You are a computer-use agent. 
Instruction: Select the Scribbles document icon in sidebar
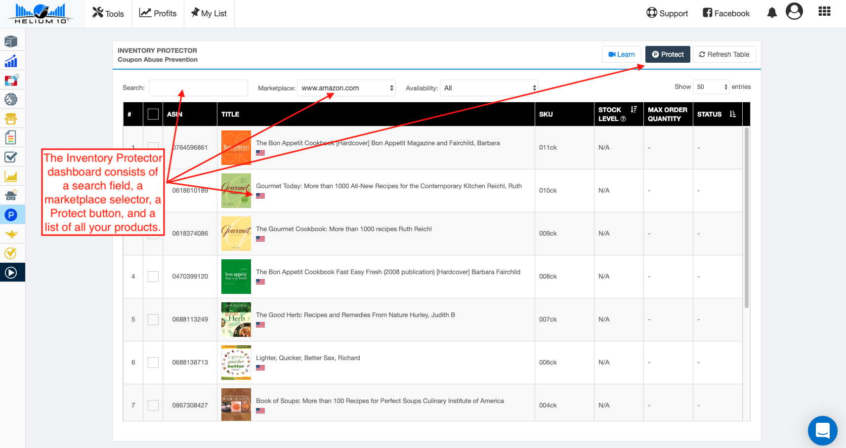pyautogui.click(x=11, y=137)
